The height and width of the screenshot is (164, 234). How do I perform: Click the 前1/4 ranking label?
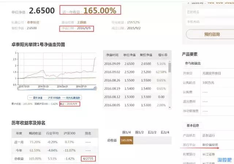pyautogui.click(x=127, y=132)
